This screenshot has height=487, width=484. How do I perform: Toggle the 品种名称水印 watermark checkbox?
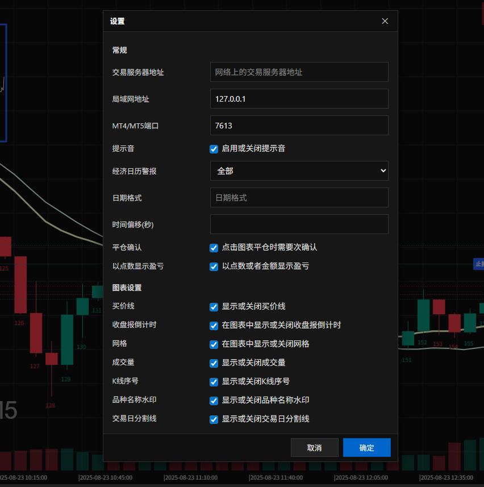[214, 401]
